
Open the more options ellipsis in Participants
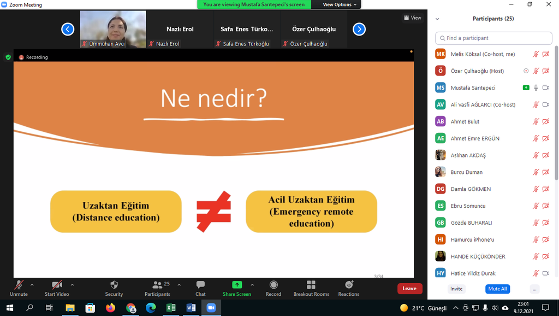pyautogui.click(x=534, y=289)
